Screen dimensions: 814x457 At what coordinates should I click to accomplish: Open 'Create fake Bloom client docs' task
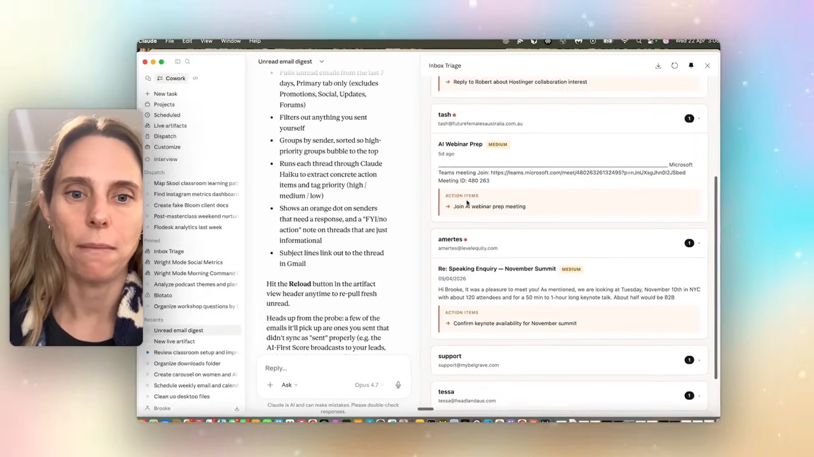click(191, 205)
